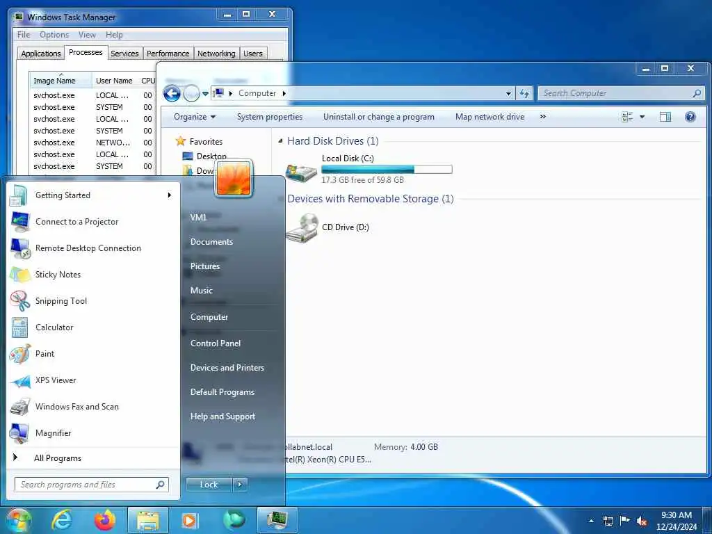Expand All Programs list

[x=93, y=458]
